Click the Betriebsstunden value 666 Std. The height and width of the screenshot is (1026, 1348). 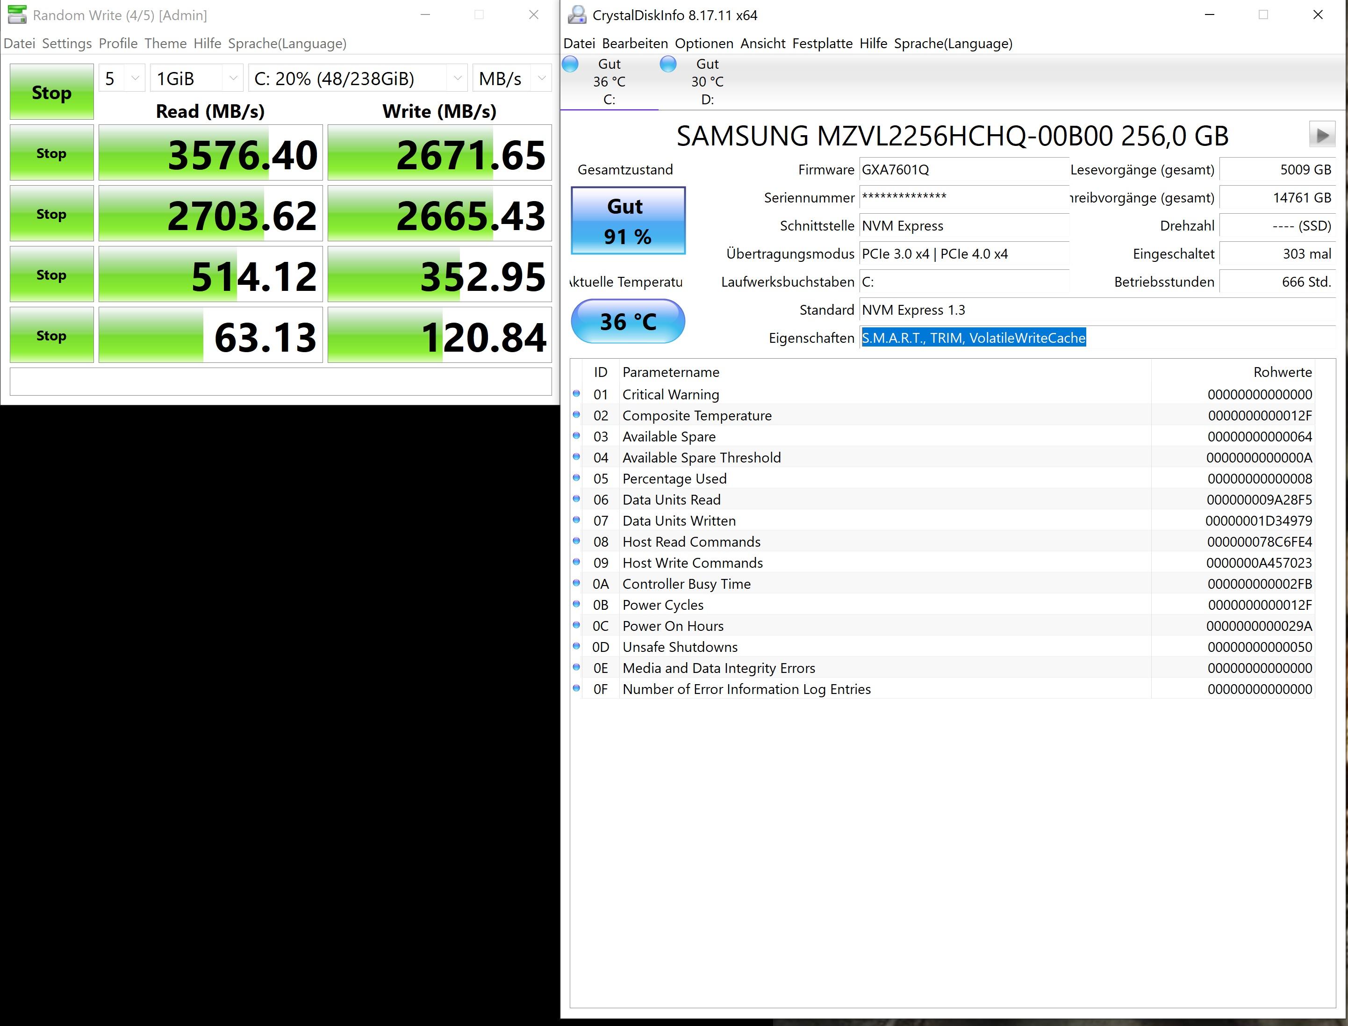coord(1277,282)
